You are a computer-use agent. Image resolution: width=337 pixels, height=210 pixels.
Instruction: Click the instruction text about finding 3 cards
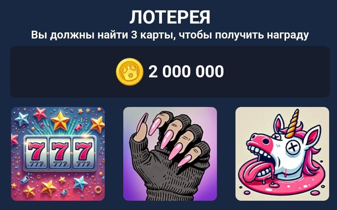170,35
